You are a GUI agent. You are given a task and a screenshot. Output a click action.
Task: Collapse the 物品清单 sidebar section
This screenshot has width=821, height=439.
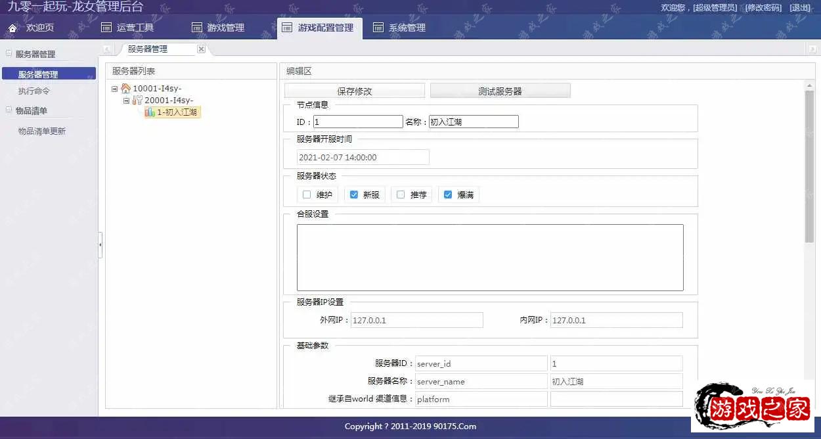click(x=9, y=110)
